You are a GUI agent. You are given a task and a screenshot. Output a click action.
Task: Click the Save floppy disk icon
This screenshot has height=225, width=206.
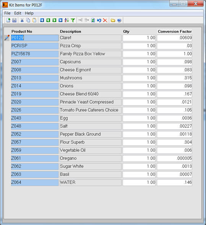[x=15, y=20]
